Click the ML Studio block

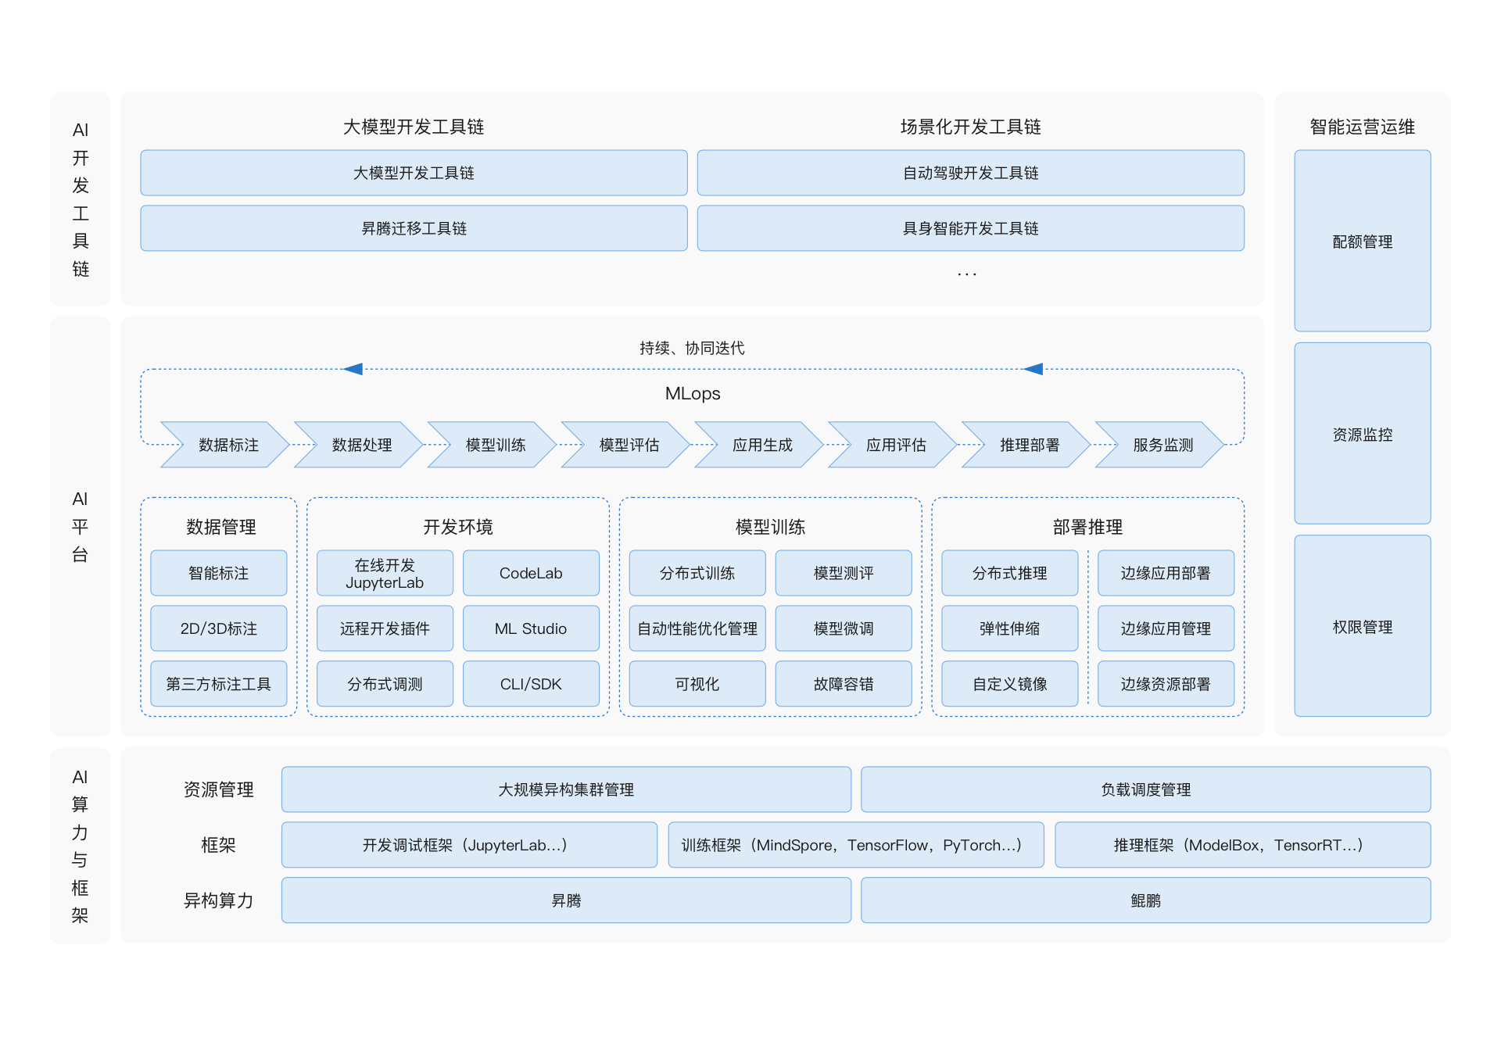tap(531, 628)
